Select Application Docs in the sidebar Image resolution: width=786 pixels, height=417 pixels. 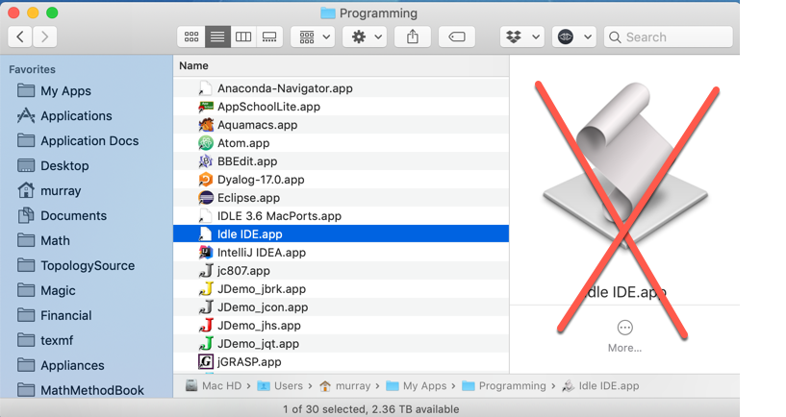click(x=78, y=140)
